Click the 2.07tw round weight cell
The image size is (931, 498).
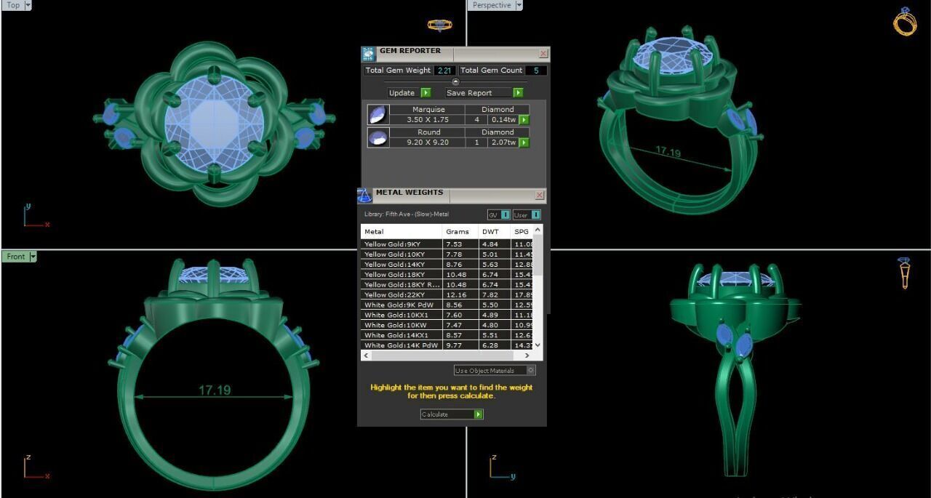click(x=503, y=142)
